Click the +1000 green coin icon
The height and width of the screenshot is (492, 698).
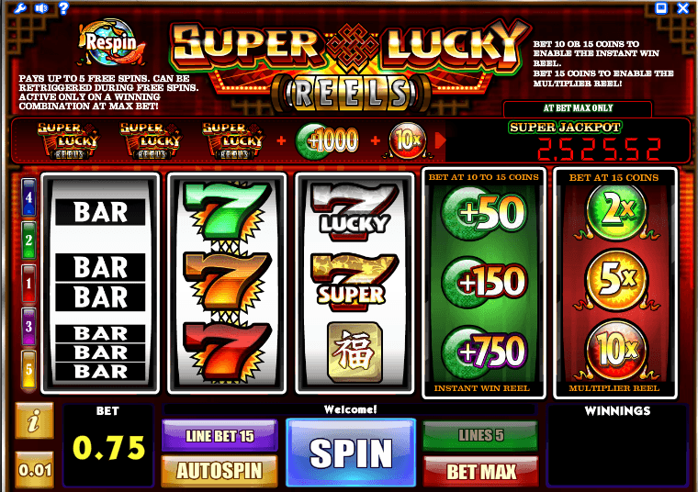tap(327, 140)
